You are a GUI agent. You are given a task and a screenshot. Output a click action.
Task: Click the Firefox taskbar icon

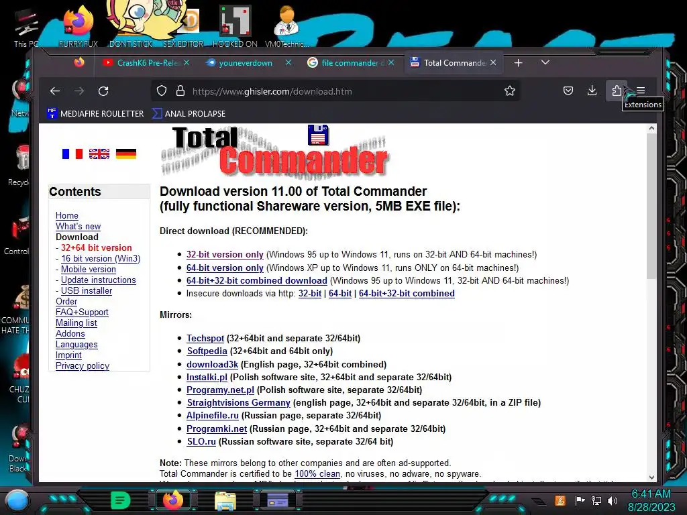pos(173,500)
